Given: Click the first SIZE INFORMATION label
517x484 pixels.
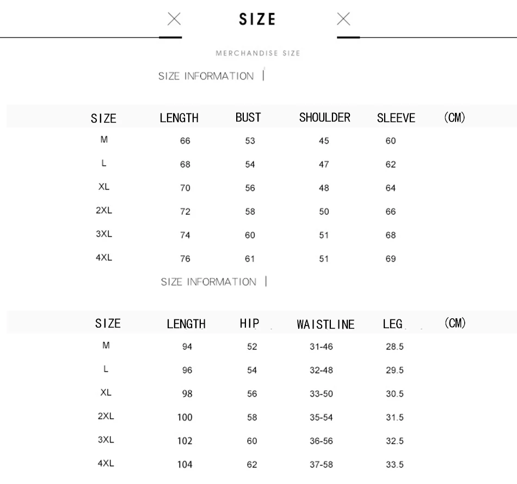Looking at the screenshot, I should tap(206, 76).
